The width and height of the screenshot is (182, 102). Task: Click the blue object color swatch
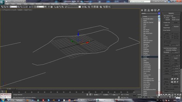coord(159,13)
